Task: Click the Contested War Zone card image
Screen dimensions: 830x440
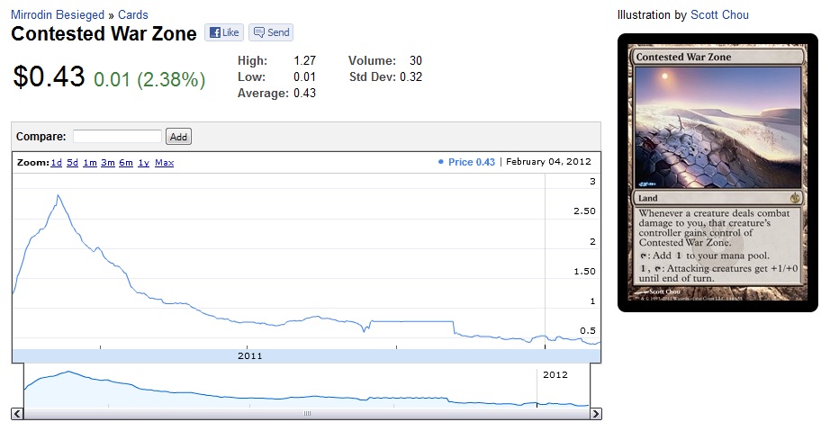Action: tap(717, 173)
